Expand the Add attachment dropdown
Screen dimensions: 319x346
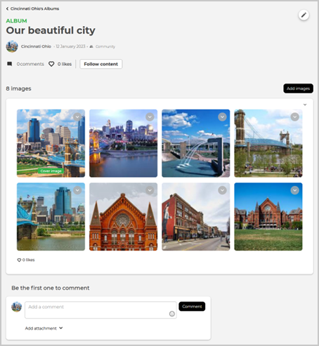point(44,328)
